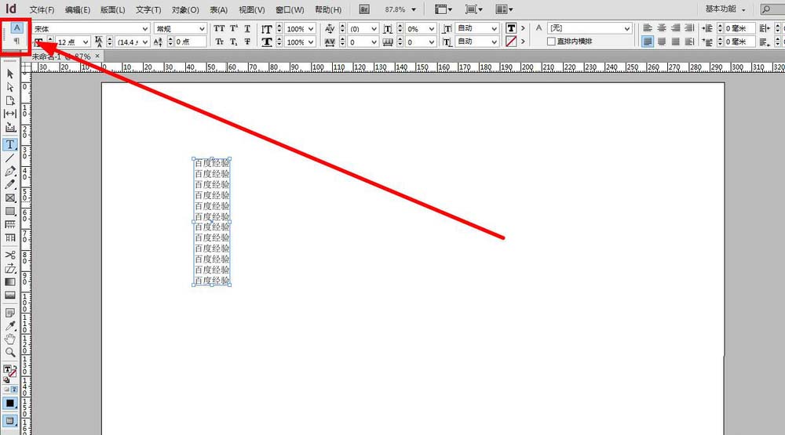The height and width of the screenshot is (435, 785).
Task: Close the 未命名-1 document tab
Action: [x=97, y=56]
